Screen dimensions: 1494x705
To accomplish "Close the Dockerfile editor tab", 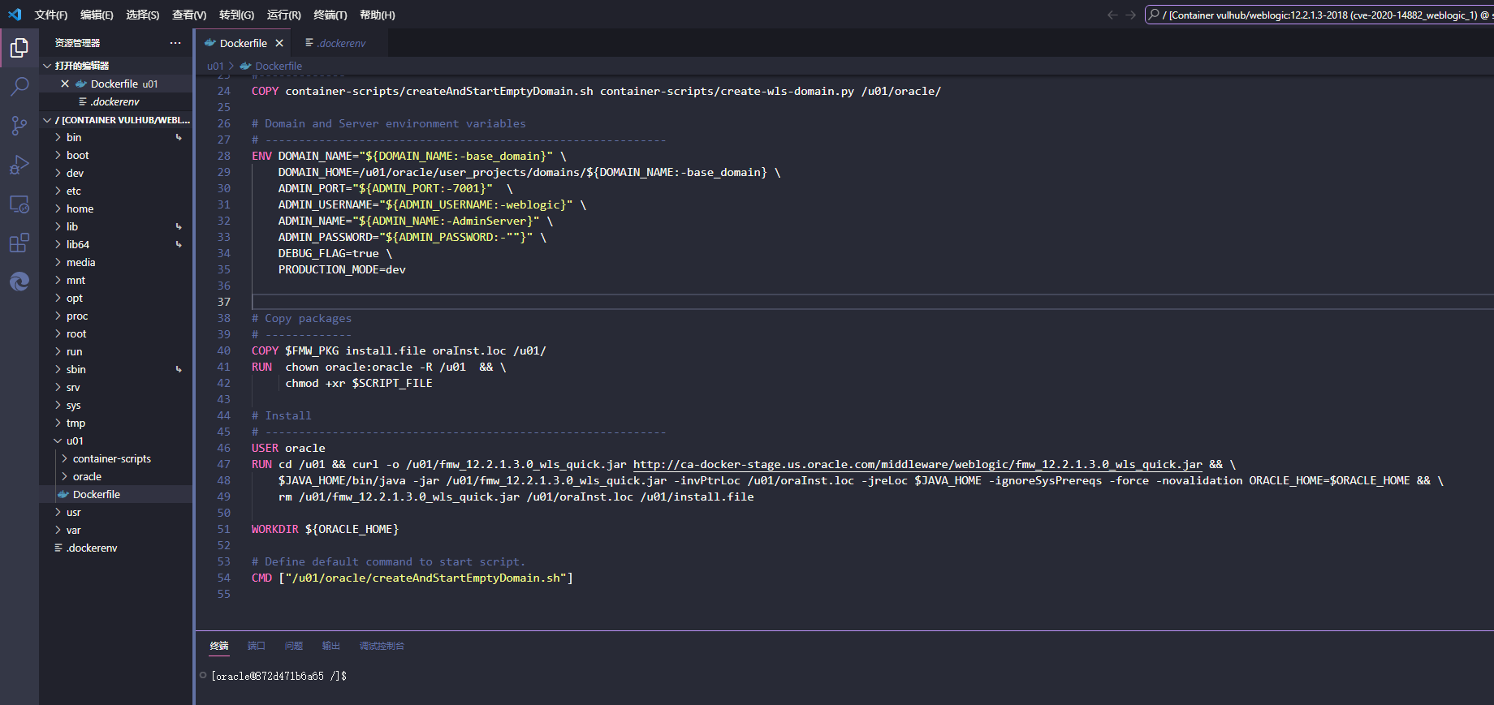I will (x=279, y=43).
